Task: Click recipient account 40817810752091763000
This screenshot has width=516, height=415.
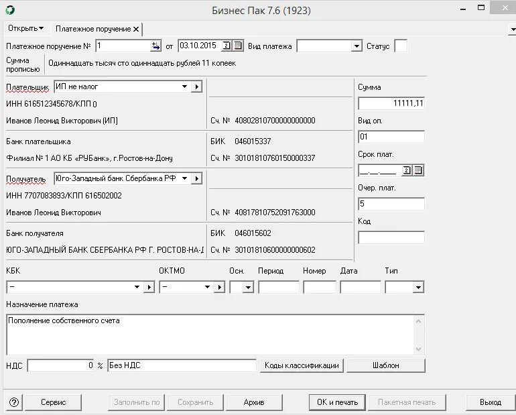Action: [275, 213]
